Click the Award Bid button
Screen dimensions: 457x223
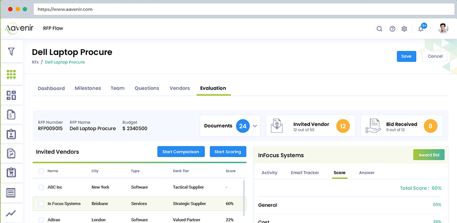tap(429, 155)
